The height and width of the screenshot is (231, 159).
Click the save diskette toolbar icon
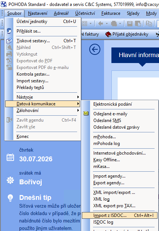click(130, 23)
